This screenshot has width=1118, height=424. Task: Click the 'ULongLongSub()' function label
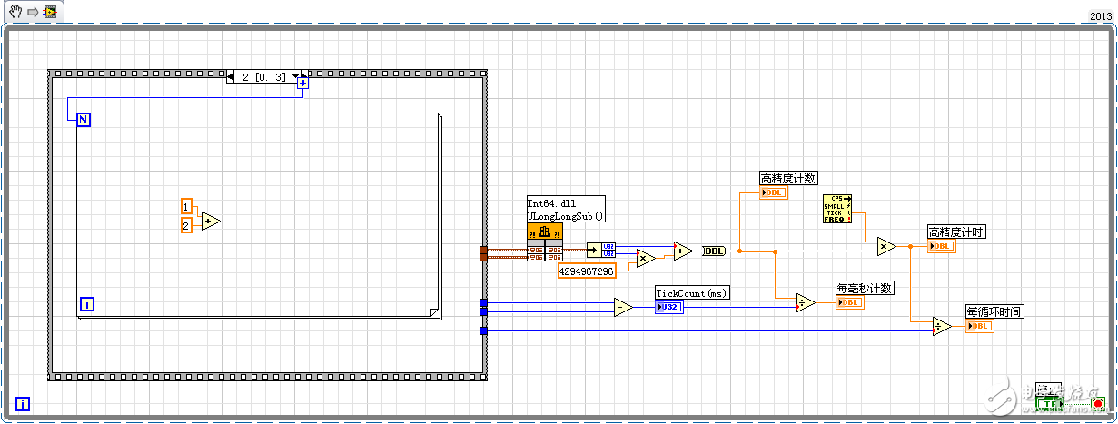(566, 216)
